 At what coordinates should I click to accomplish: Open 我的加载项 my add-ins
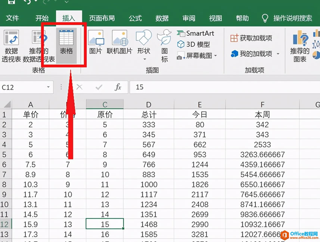[252, 54]
